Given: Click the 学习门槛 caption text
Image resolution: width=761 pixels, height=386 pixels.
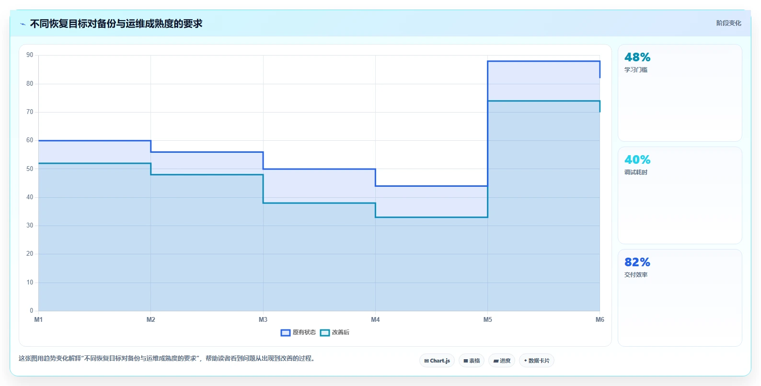Looking at the screenshot, I should point(636,70).
